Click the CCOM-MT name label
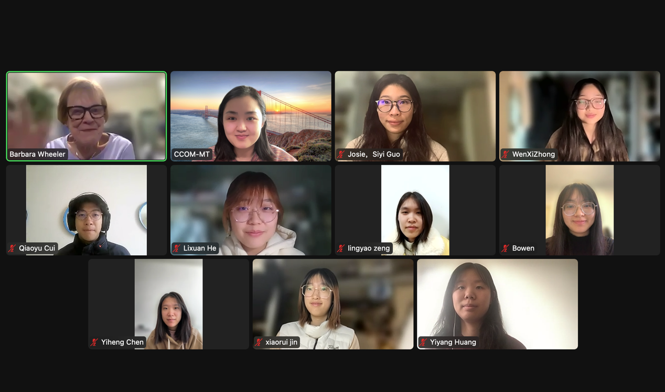Screen dimensions: 665x392 192,154
